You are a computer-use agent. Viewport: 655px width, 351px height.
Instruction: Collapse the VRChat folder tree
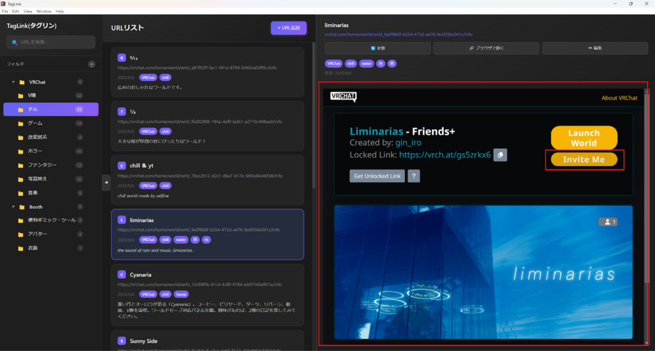tap(13, 82)
